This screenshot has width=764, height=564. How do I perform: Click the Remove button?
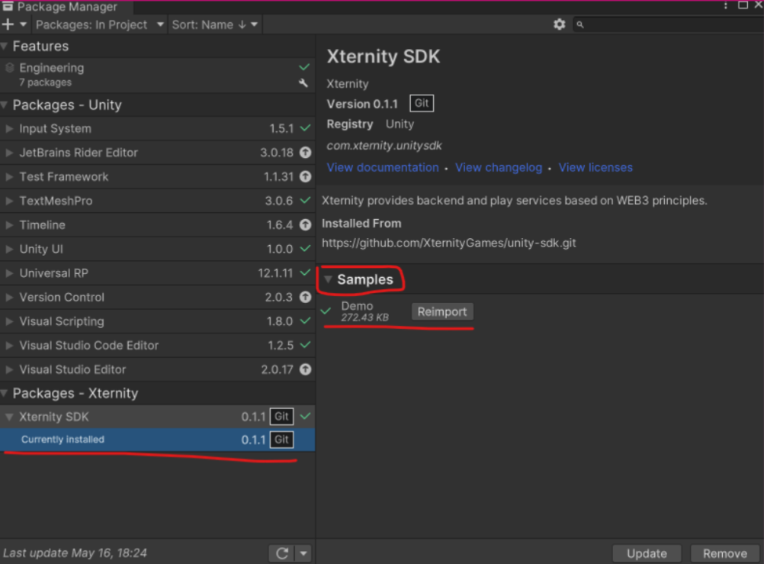724,553
